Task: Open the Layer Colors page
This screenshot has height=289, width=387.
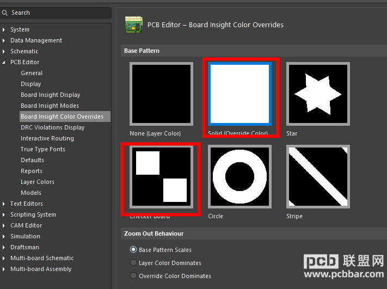Action: 38,182
